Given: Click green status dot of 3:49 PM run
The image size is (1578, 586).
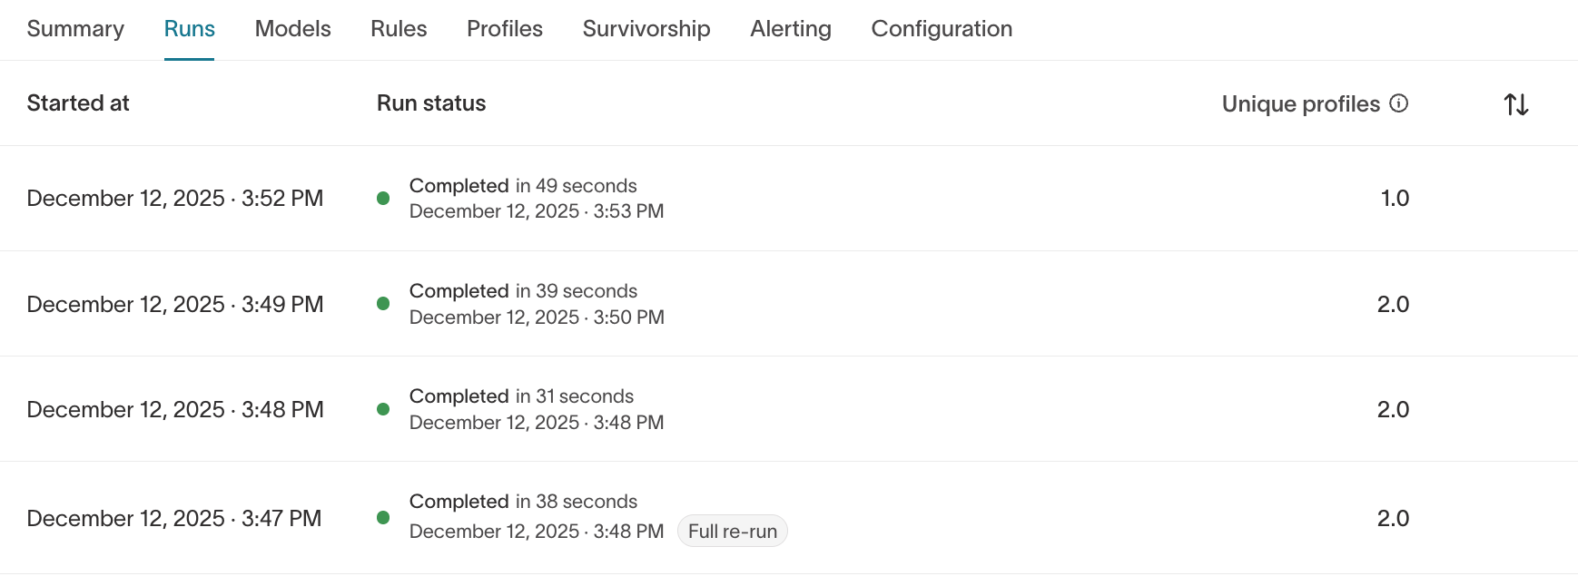Looking at the screenshot, I should coord(383,304).
